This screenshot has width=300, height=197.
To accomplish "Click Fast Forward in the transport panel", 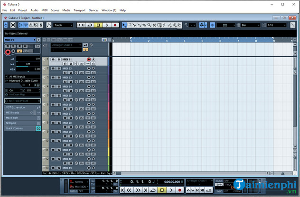I will coord(138,190).
